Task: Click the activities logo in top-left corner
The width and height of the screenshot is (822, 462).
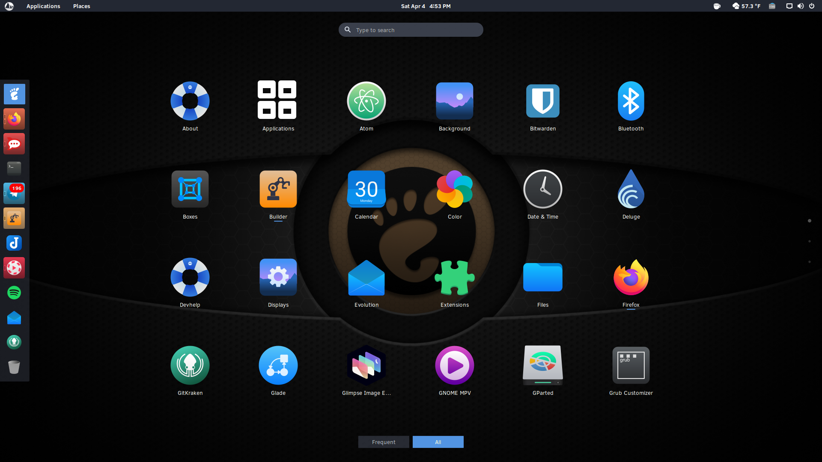Action: (x=9, y=6)
